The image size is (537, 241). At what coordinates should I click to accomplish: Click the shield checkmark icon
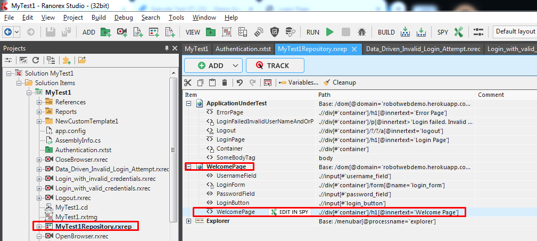(x=274, y=32)
